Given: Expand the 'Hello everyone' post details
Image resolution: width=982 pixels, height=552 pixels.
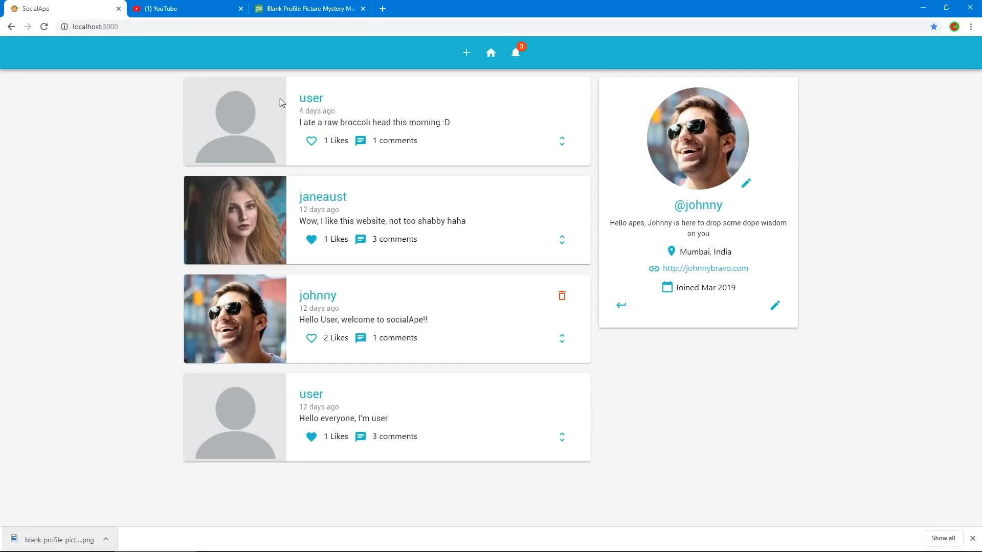Looking at the screenshot, I should point(562,437).
